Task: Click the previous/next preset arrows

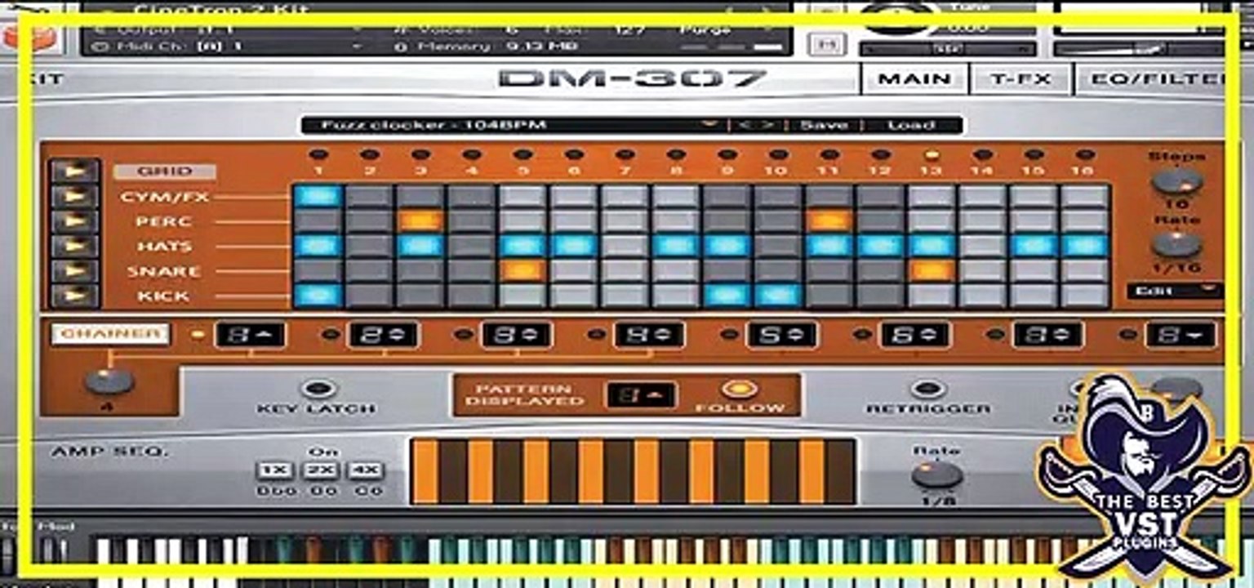Action: point(754,125)
